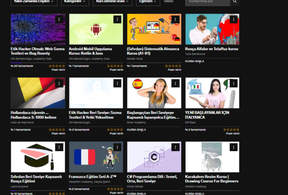Rate Yeni Başlayanlar İçin İtalyanca with stars
This screenshot has height=195, width=288.
click(x=231, y=129)
